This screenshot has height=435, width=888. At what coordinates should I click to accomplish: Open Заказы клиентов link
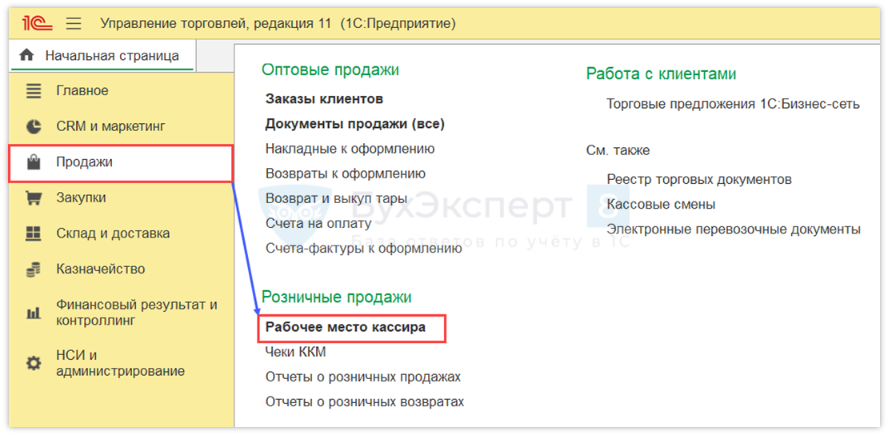click(325, 99)
